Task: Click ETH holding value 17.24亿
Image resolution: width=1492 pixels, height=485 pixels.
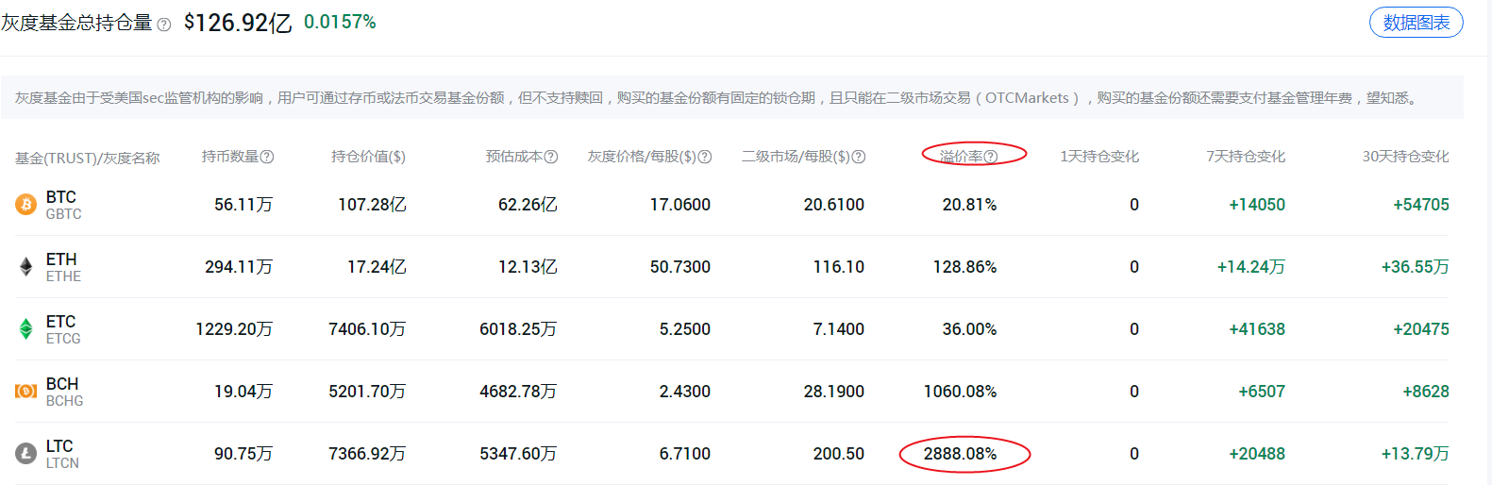Action: coord(377,267)
